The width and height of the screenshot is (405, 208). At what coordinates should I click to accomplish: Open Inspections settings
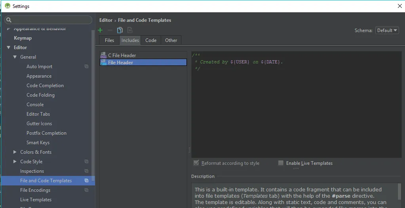tap(32, 171)
